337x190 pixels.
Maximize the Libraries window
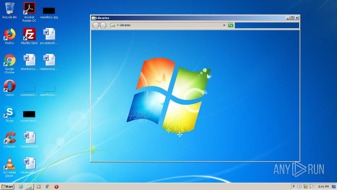tap(292, 18)
